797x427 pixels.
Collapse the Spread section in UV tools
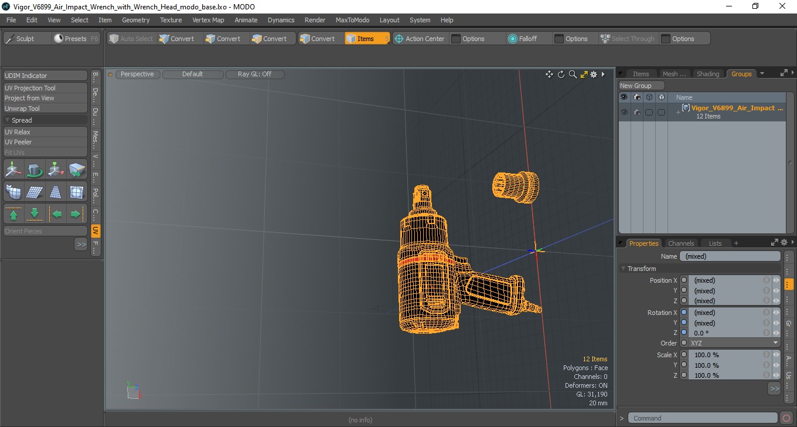click(8, 120)
